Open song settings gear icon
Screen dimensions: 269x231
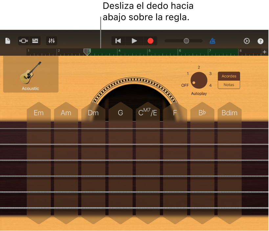(247, 41)
